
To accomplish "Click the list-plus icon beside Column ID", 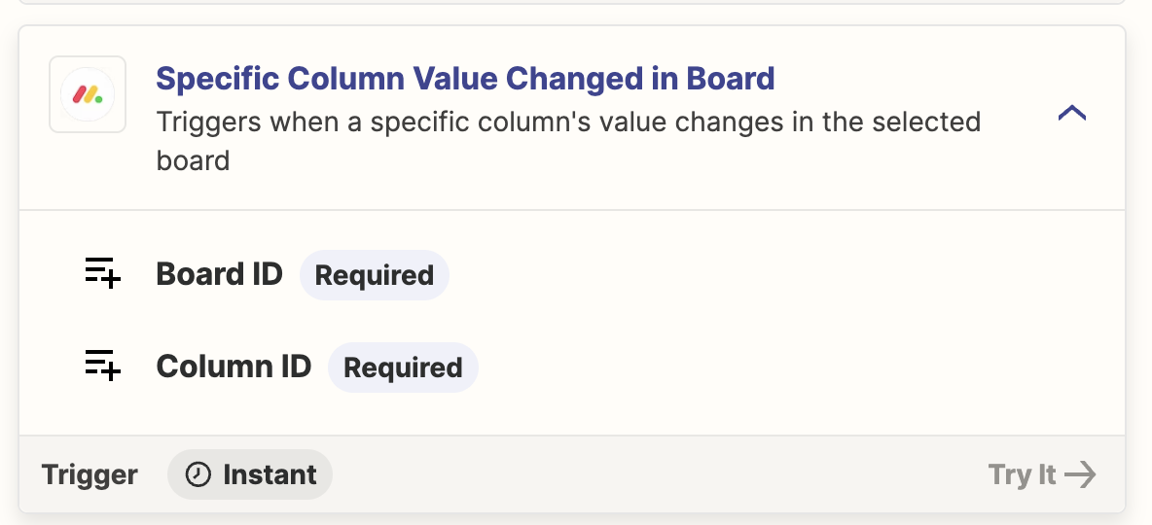I will point(102,367).
